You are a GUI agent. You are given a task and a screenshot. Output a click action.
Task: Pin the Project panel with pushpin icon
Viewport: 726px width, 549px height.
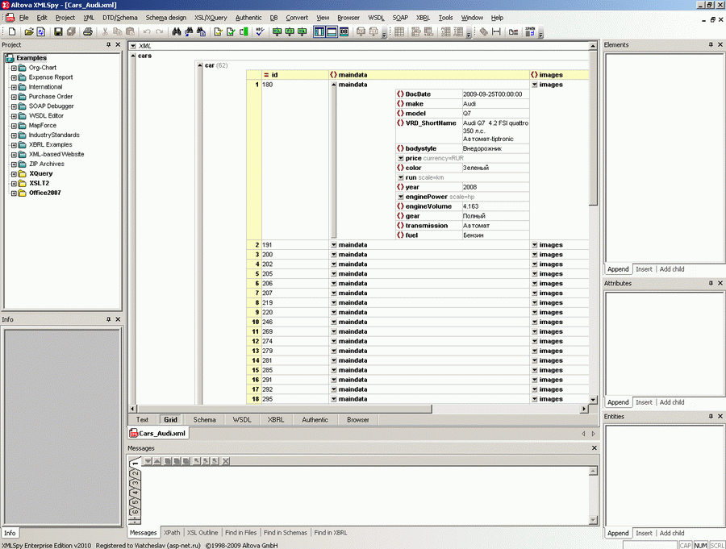click(x=108, y=44)
